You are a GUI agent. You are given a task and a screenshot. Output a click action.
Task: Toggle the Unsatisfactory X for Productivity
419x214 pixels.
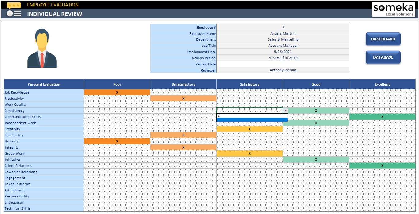point(183,98)
